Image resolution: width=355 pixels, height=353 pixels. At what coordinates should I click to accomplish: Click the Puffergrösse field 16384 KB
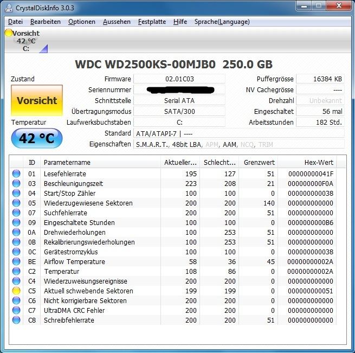tap(320, 79)
